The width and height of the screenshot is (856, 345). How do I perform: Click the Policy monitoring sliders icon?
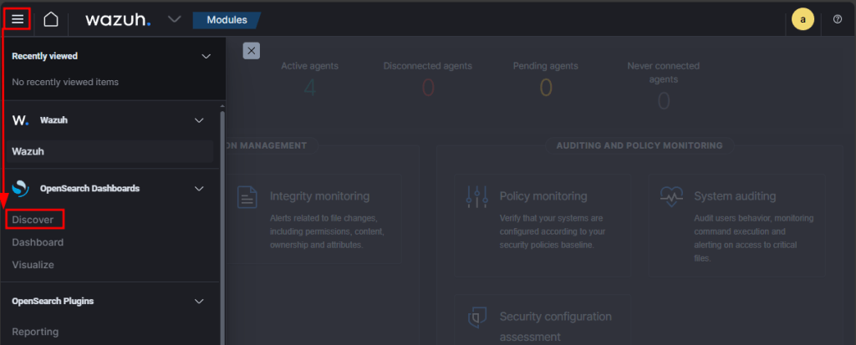tap(476, 197)
